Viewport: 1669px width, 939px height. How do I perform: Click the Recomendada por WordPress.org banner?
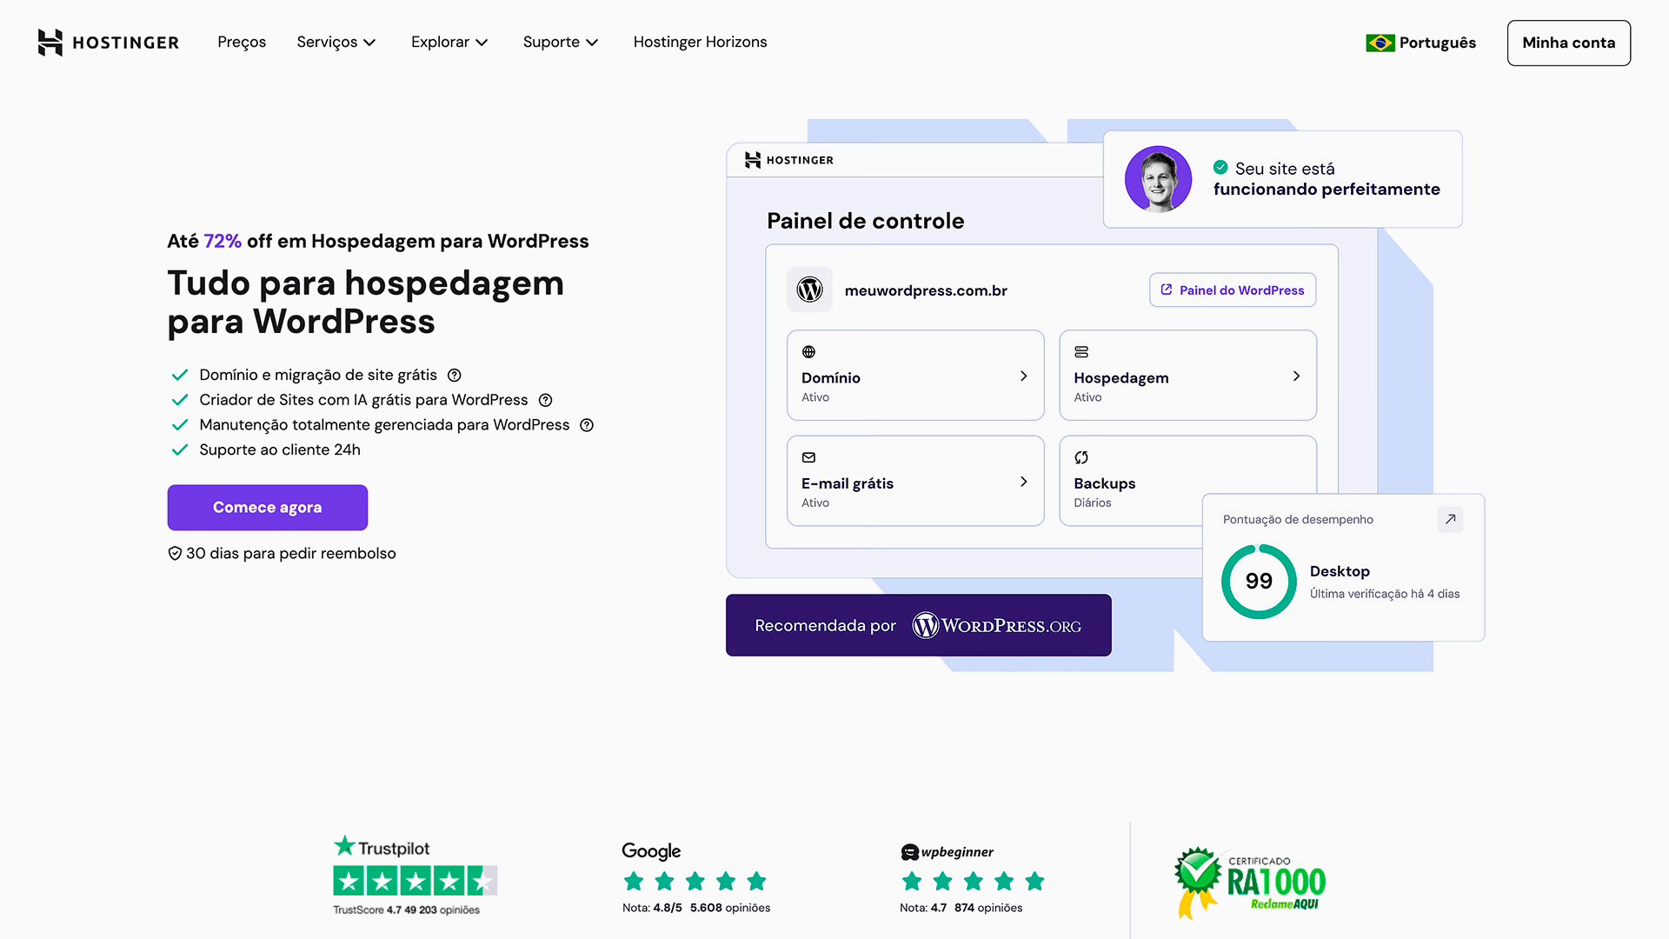point(919,625)
